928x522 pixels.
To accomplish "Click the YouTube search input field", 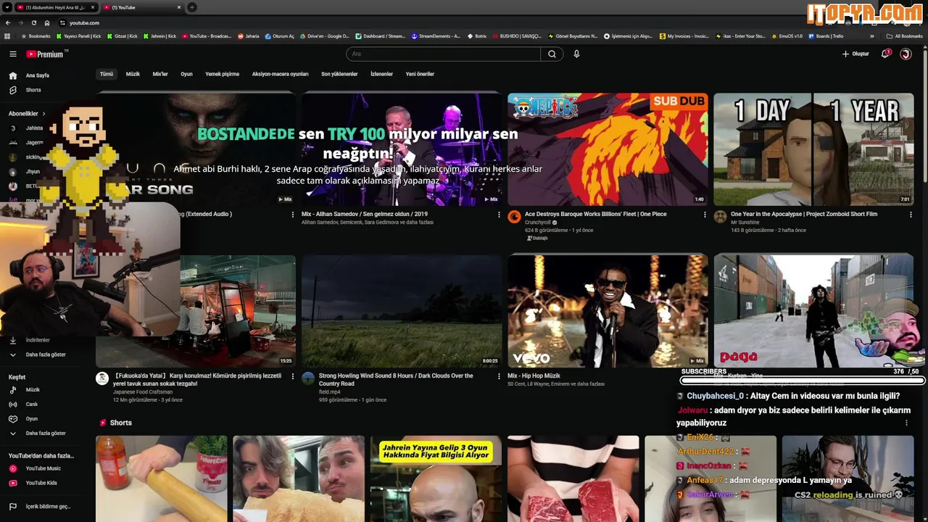I will (444, 54).
